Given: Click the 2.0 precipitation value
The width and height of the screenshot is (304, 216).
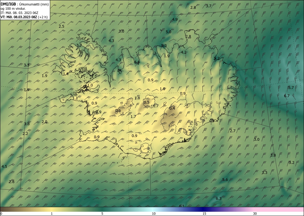Looking at the screenshot, I should click(44, 122).
